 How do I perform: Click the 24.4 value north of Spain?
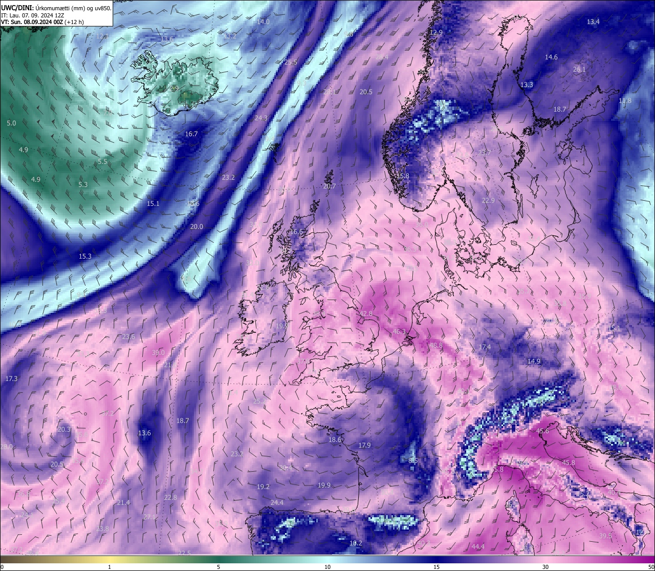(277, 503)
